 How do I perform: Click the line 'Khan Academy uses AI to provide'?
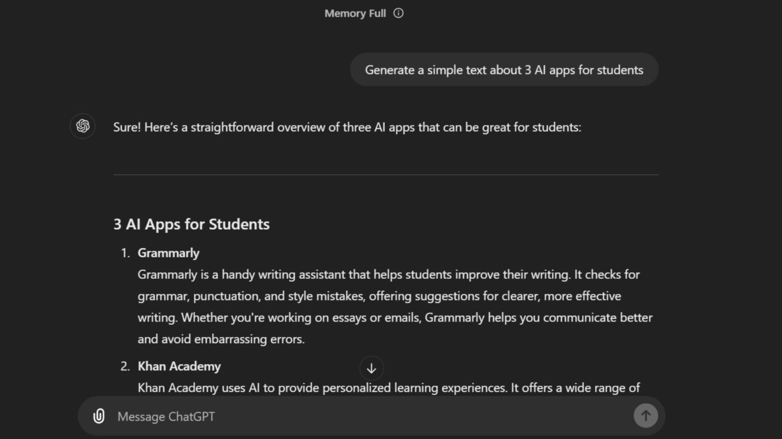coord(388,388)
